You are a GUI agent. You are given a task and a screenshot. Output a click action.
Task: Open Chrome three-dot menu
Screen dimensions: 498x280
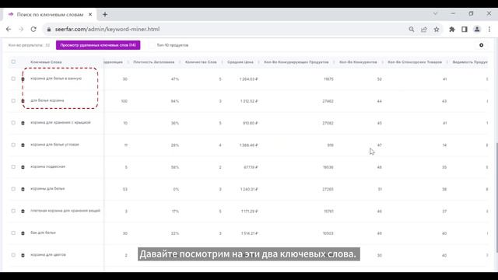pos(489,30)
